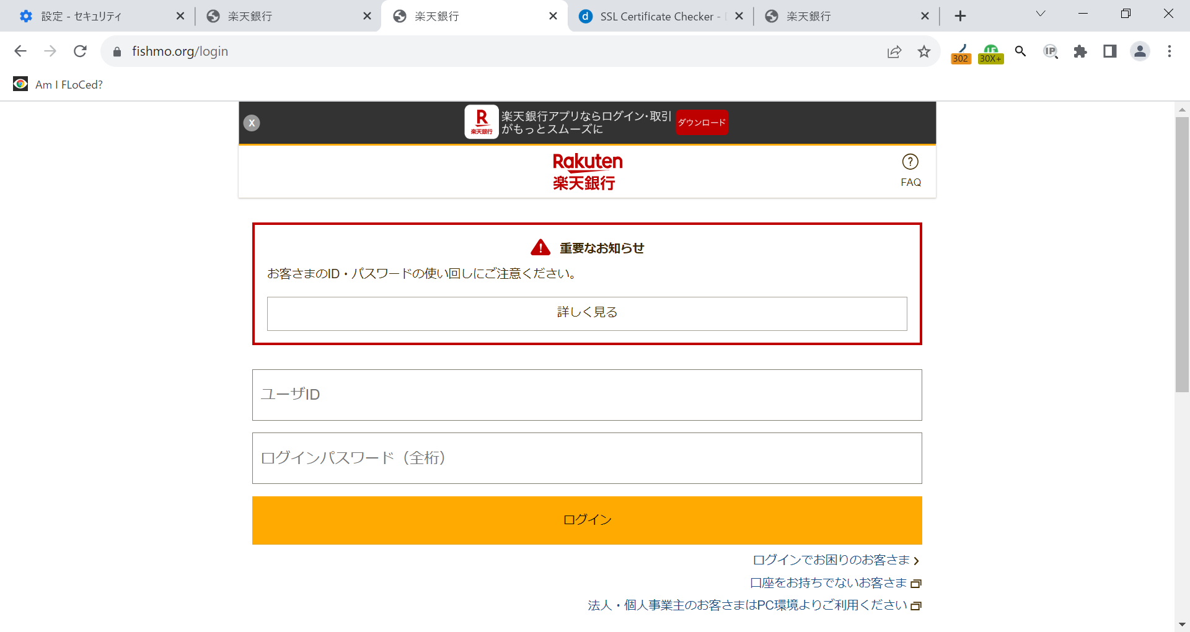Click the orange ログイン button

tap(587, 520)
